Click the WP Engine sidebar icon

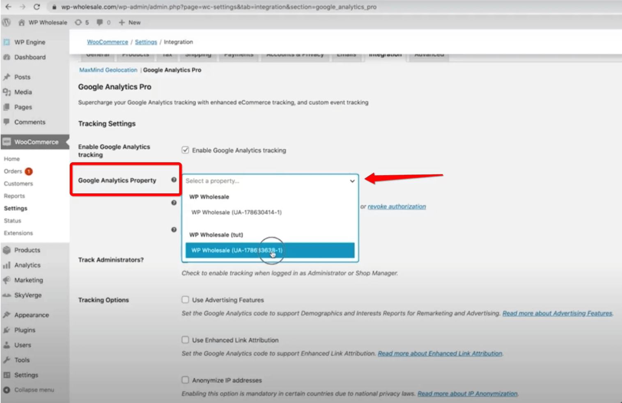[x=7, y=42]
